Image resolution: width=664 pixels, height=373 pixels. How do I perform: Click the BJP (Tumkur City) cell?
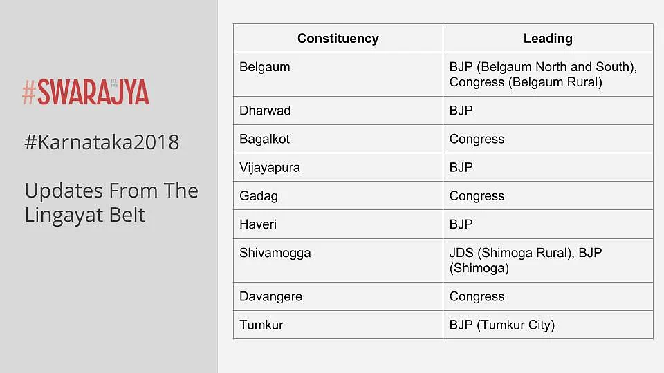click(x=548, y=325)
